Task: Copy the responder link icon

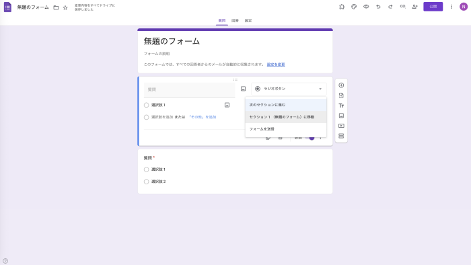Action: pyautogui.click(x=402, y=7)
